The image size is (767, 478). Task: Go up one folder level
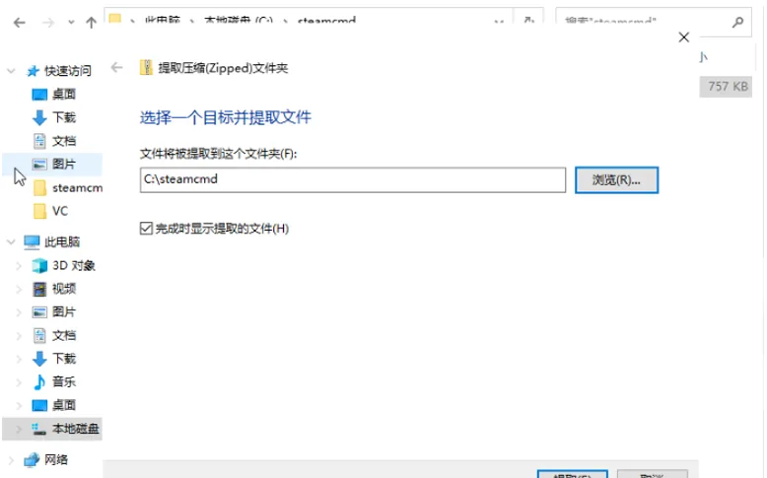pos(91,23)
